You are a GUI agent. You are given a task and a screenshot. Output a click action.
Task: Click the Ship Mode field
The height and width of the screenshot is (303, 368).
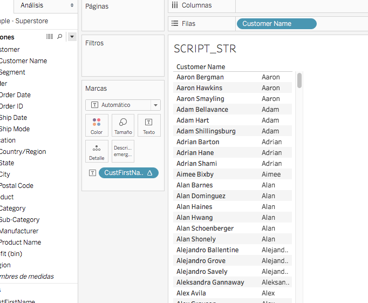(x=15, y=129)
